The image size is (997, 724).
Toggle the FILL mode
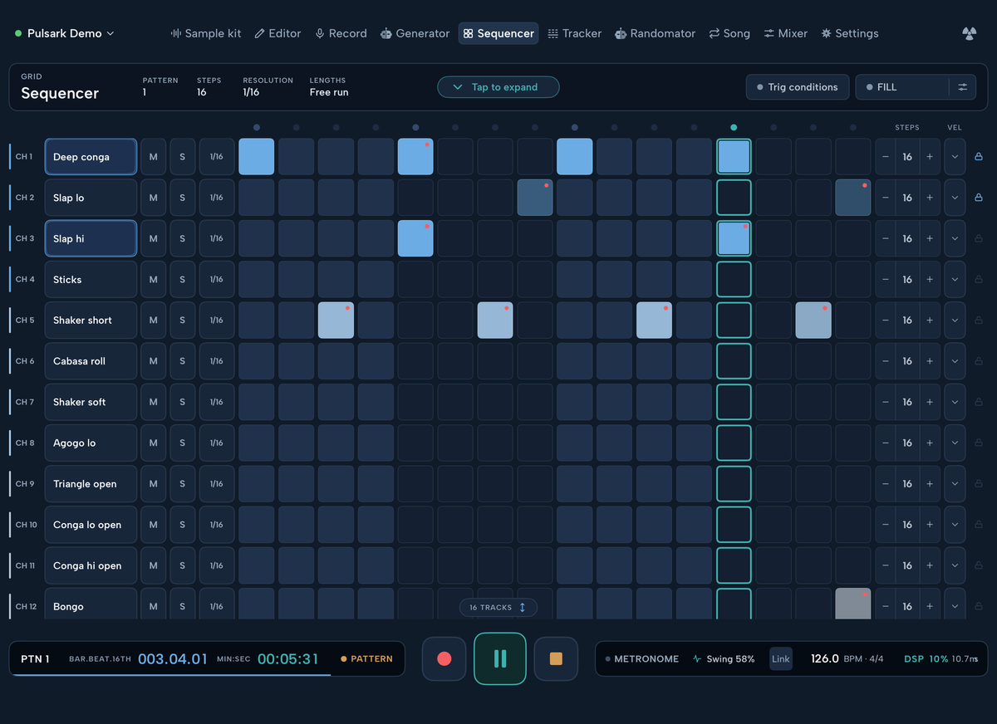(x=902, y=87)
